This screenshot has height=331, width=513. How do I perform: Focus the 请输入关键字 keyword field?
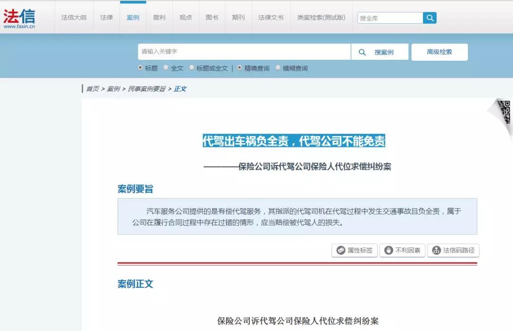244,52
